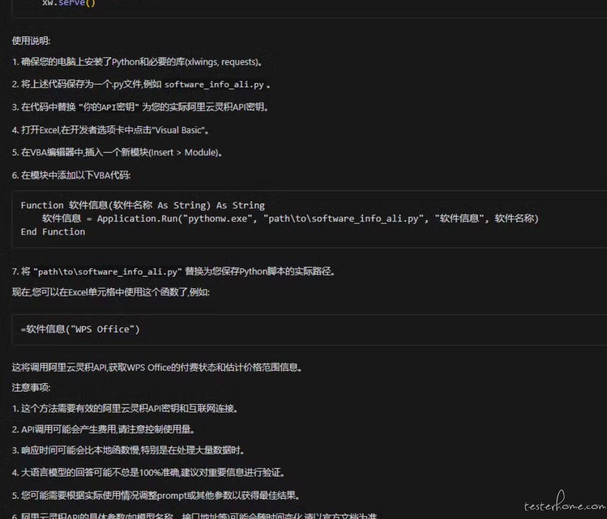The image size is (607, 519).
Task: Click inline code 'software_info_ali.py' in step 2
Action: point(214,84)
